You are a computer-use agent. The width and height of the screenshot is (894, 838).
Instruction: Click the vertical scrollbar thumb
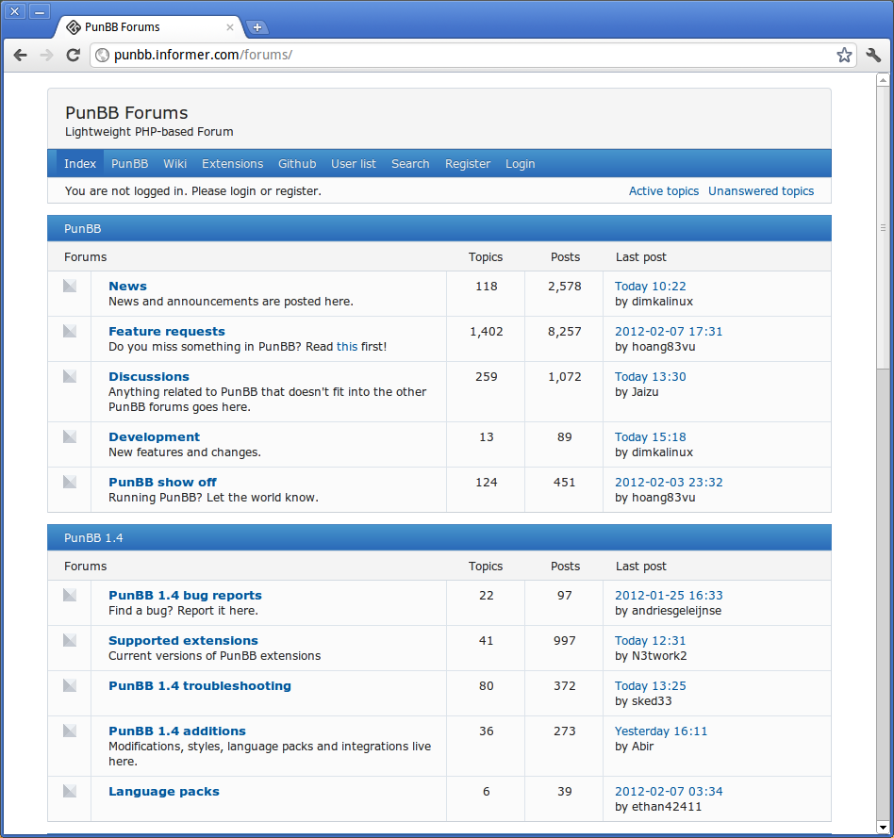tap(883, 228)
